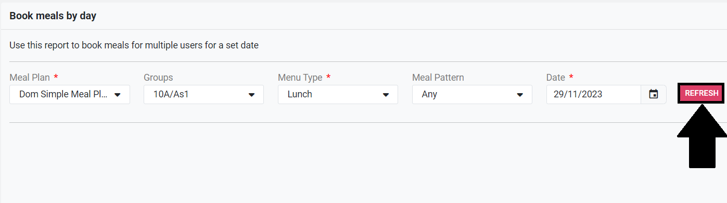The height and width of the screenshot is (203, 727).
Task: Expand the Menu Type dropdown arrow
Action: (x=386, y=95)
